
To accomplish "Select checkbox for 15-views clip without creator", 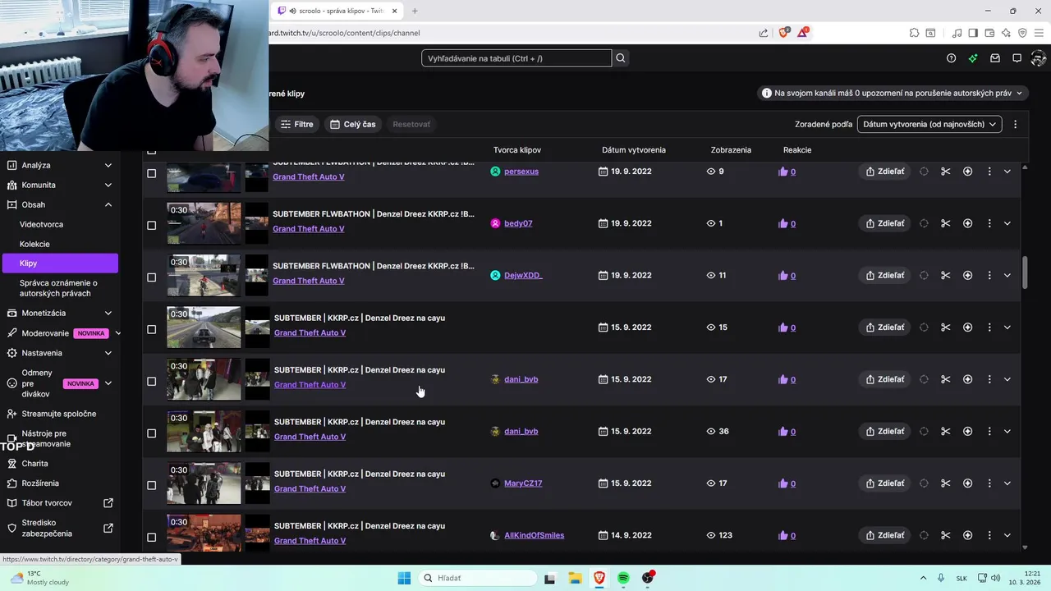I will click(151, 329).
